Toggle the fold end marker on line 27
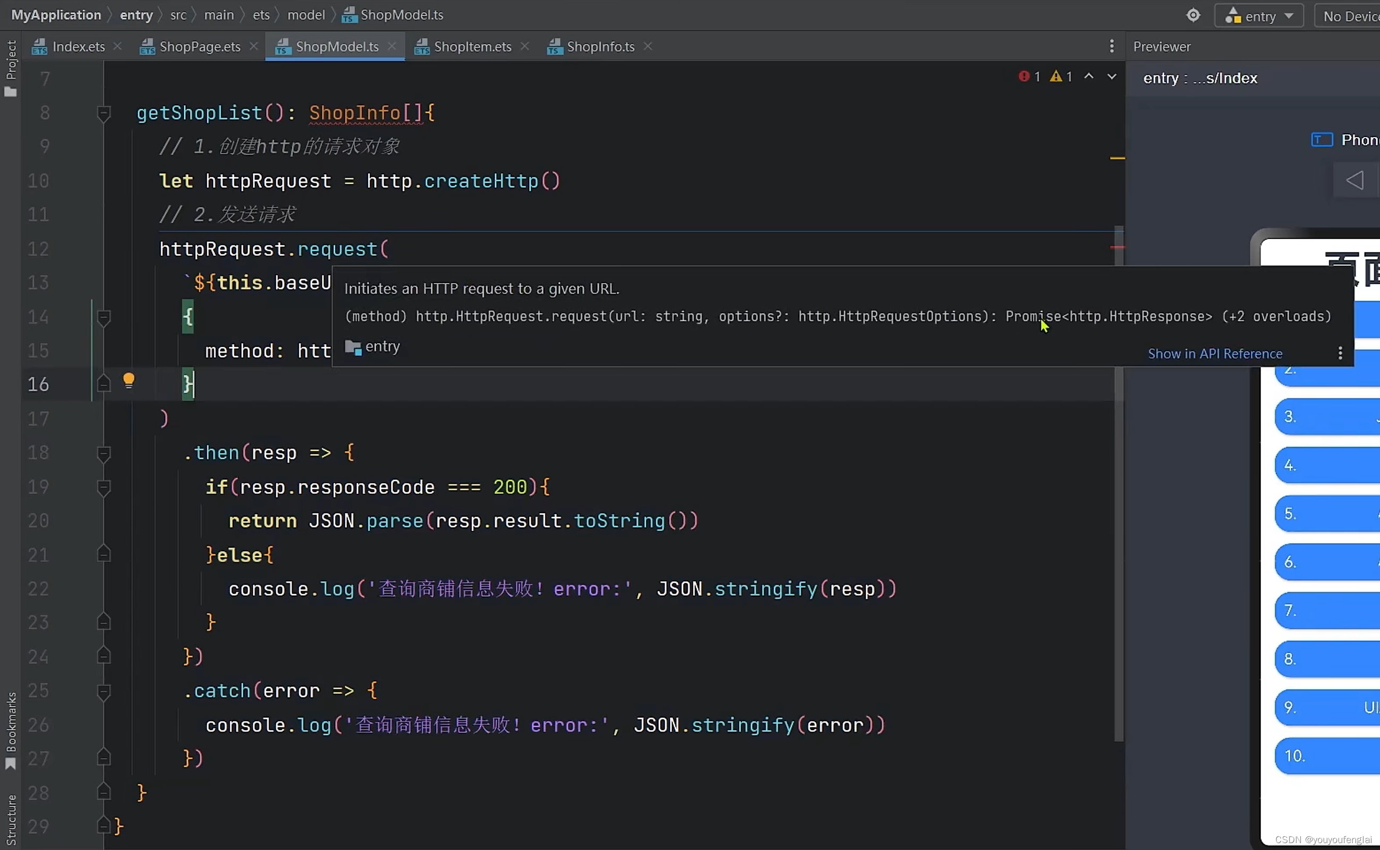The height and width of the screenshot is (850, 1380). pyautogui.click(x=104, y=758)
